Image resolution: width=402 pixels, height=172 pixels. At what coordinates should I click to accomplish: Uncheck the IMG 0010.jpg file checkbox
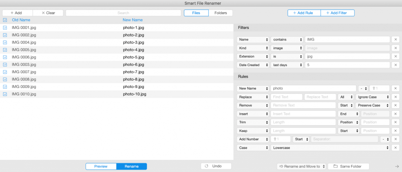(x=5, y=94)
